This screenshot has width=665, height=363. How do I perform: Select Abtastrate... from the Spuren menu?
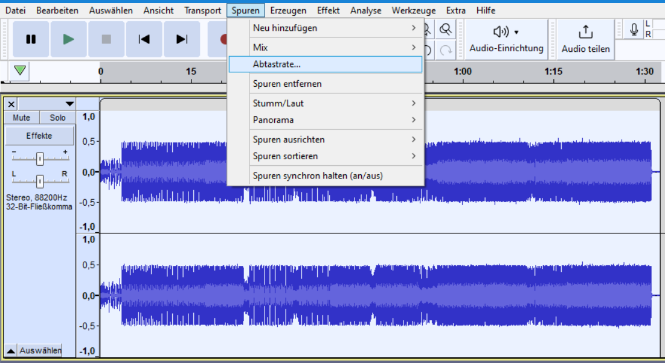click(x=325, y=64)
